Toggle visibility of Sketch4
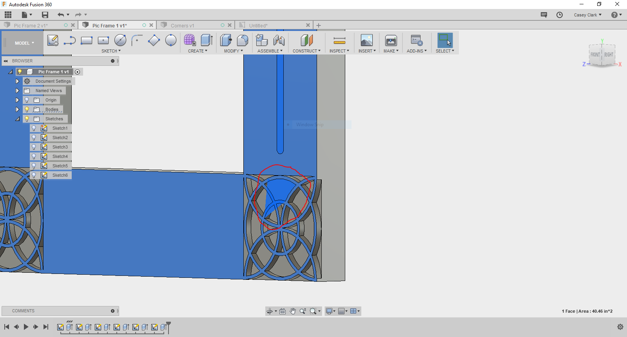The image size is (627, 337). coord(34,156)
